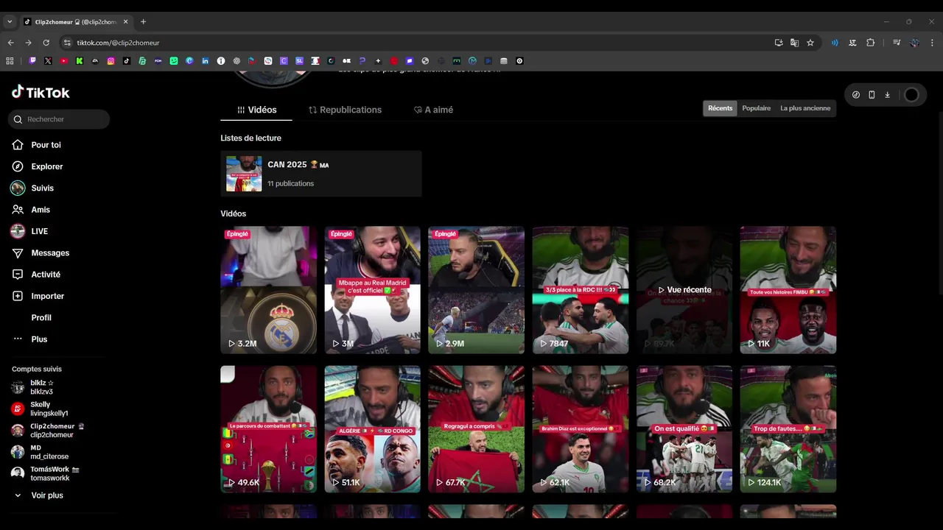Open the Trop de fautes video

click(x=788, y=429)
